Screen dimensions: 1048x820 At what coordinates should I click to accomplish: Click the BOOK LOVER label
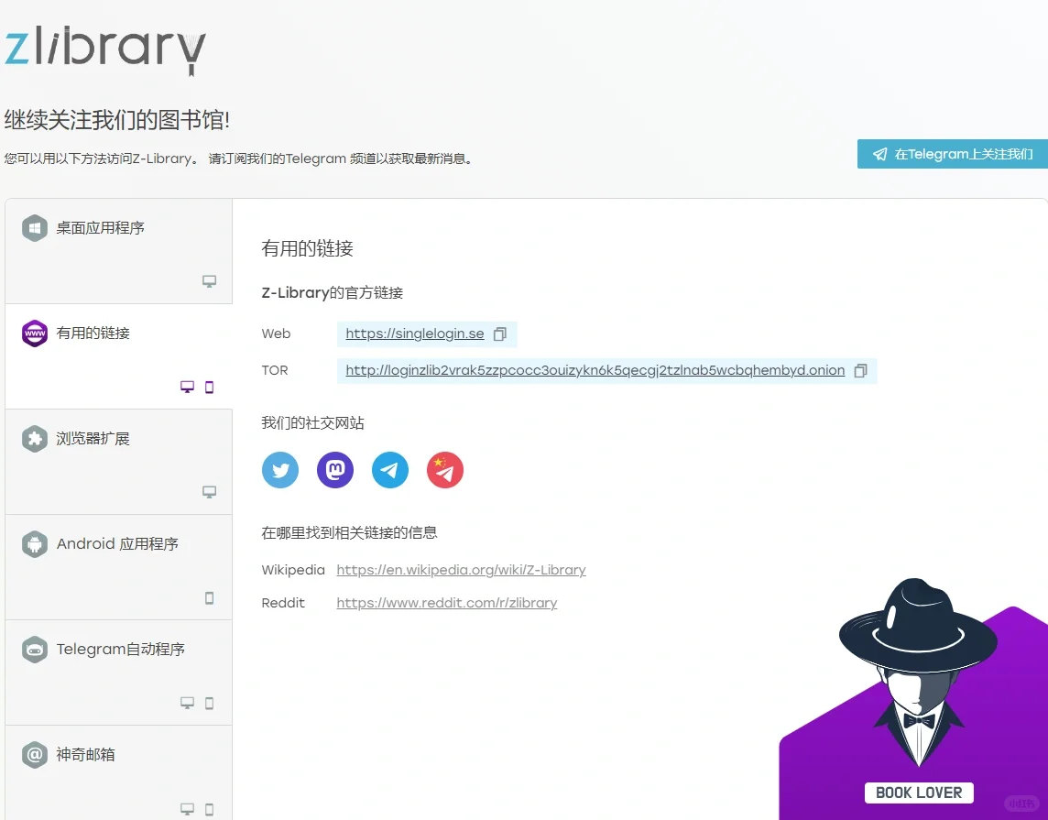[x=919, y=793]
